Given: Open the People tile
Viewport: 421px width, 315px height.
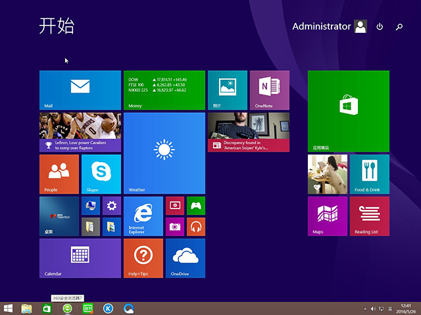Looking at the screenshot, I should tap(59, 174).
